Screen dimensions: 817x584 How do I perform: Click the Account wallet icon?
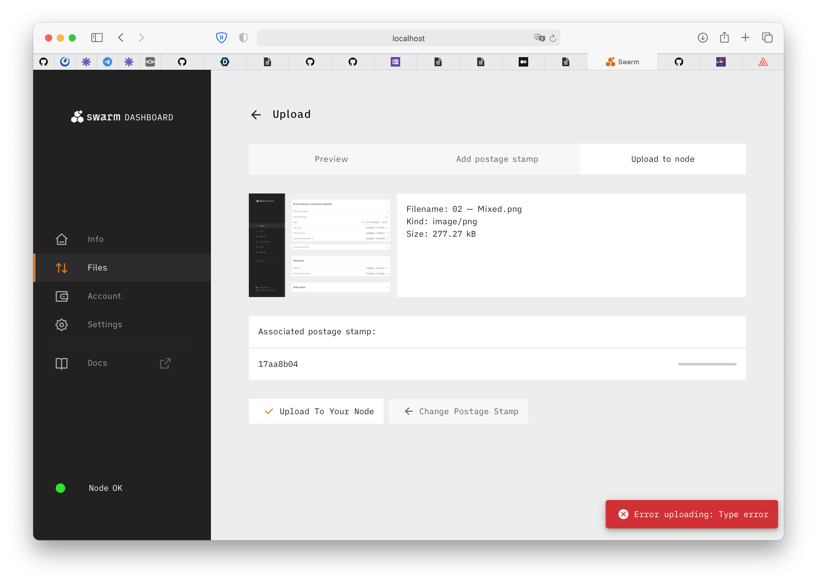(62, 296)
